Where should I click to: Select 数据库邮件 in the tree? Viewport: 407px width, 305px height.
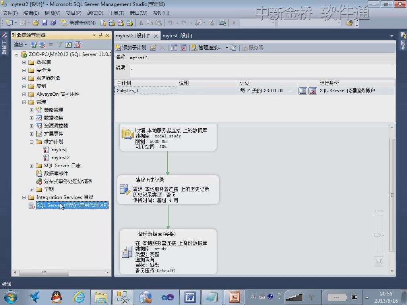tap(56, 173)
